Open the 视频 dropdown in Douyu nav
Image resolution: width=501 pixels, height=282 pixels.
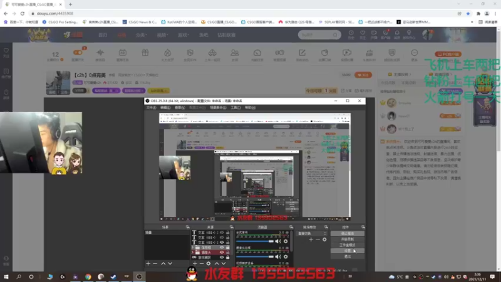[162, 35]
